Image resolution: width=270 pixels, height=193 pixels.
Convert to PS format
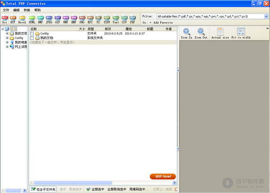[98, 19]
